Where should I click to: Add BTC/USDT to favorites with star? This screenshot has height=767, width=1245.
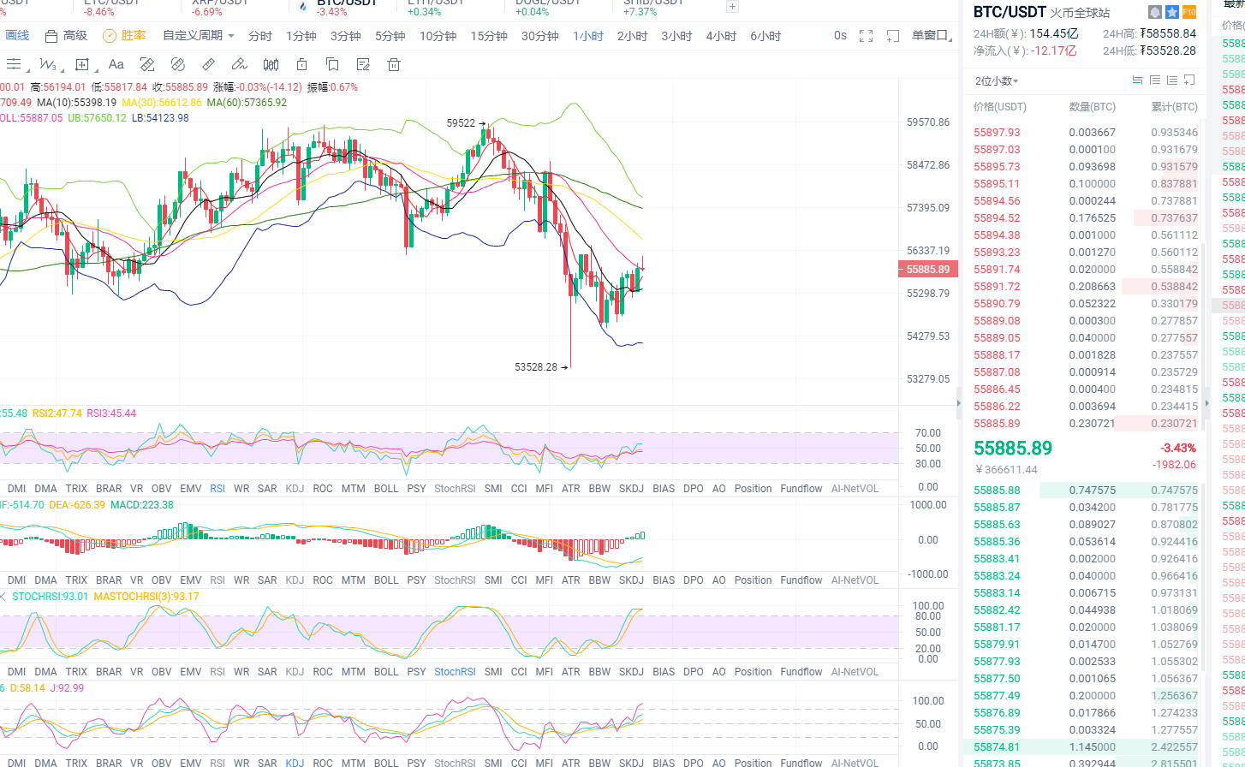1172,12
